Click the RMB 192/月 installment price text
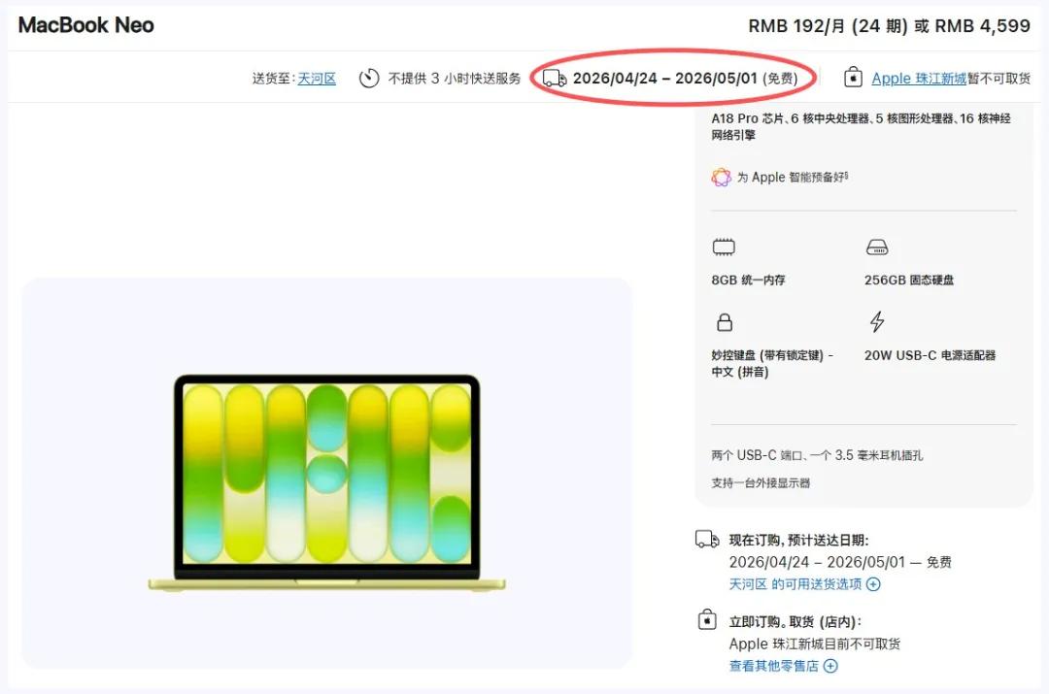1049x694 pixels. (x=828, y=26)
